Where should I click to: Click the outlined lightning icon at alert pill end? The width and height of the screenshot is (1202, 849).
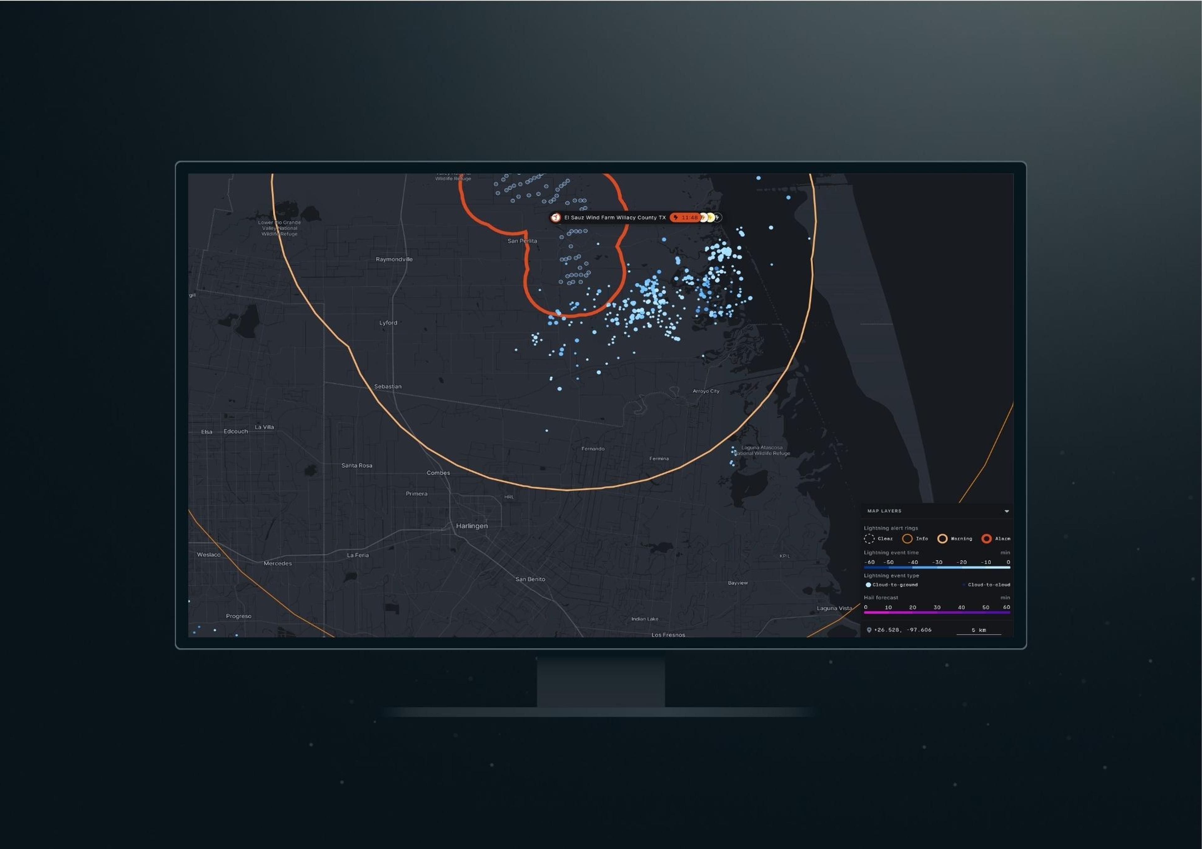(x=718, y=218)
